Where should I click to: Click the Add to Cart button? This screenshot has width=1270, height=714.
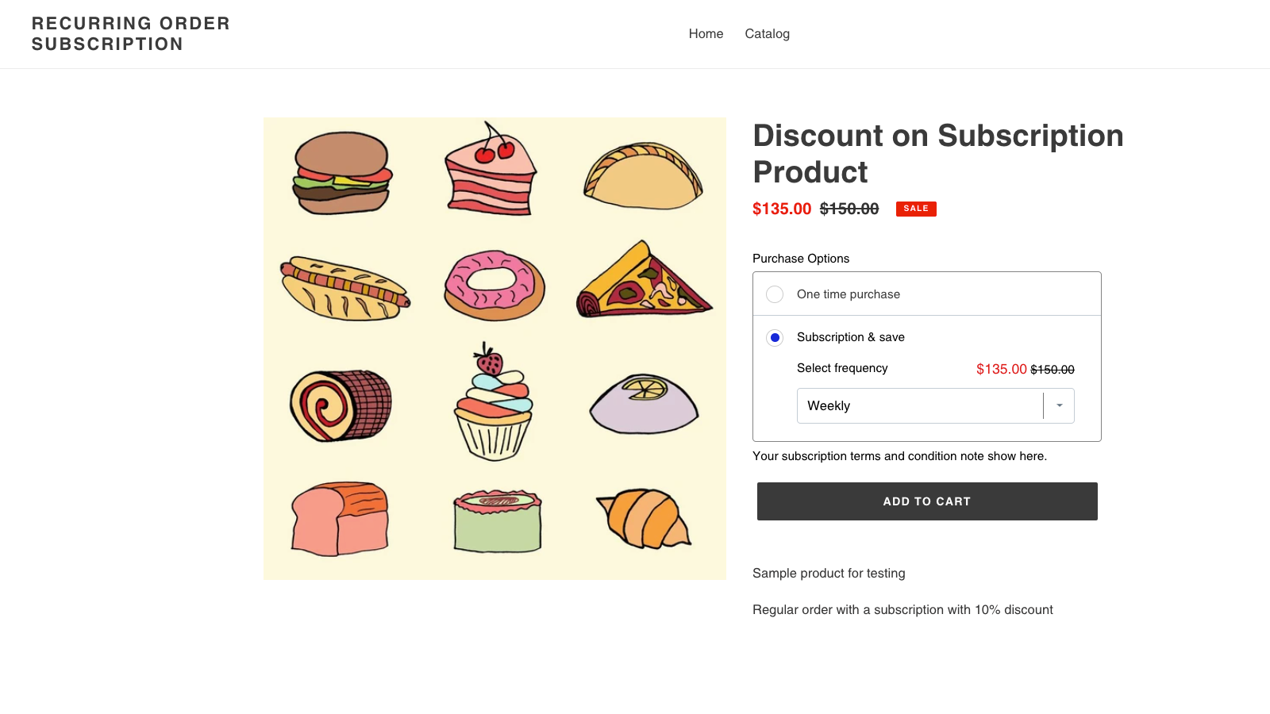point(926,501)
